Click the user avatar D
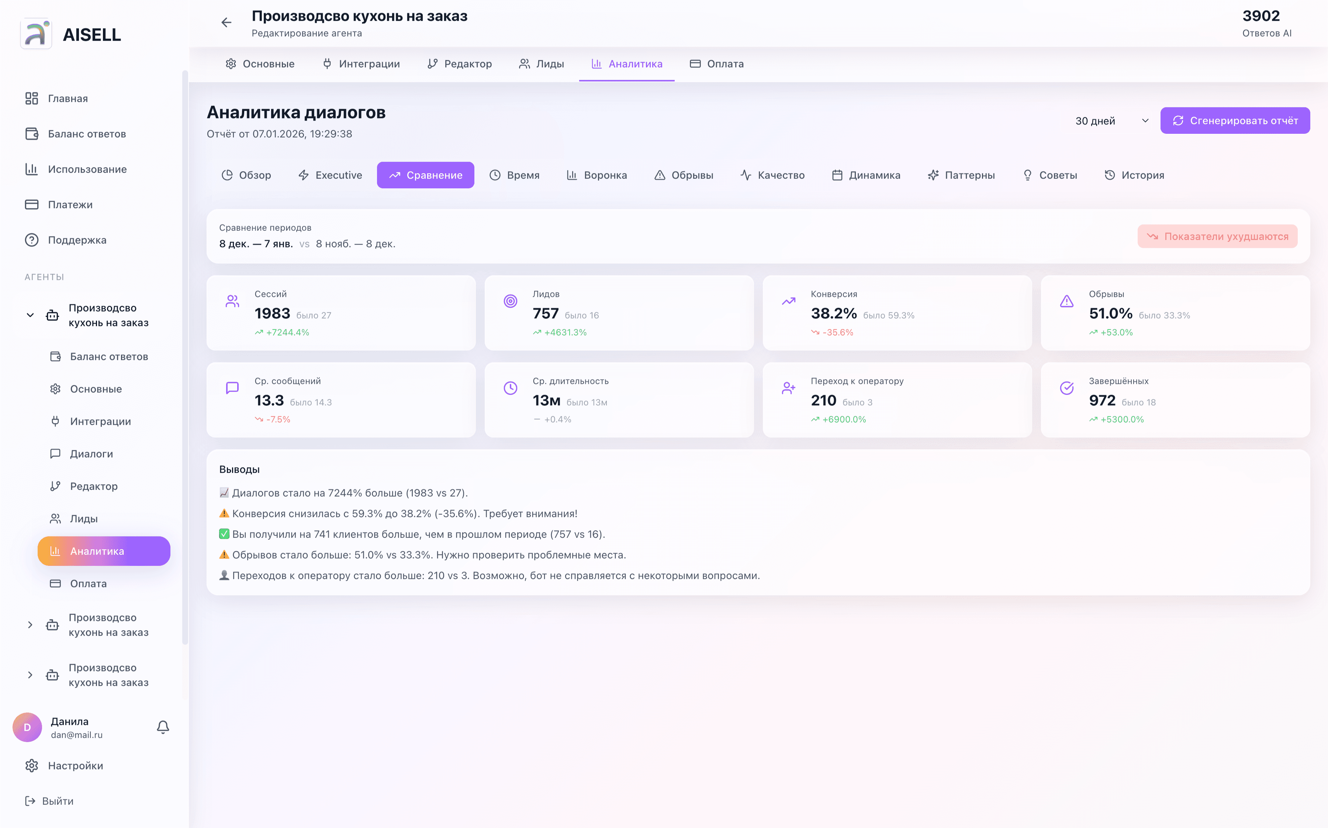1328x828 pixels. pos(27,727)
